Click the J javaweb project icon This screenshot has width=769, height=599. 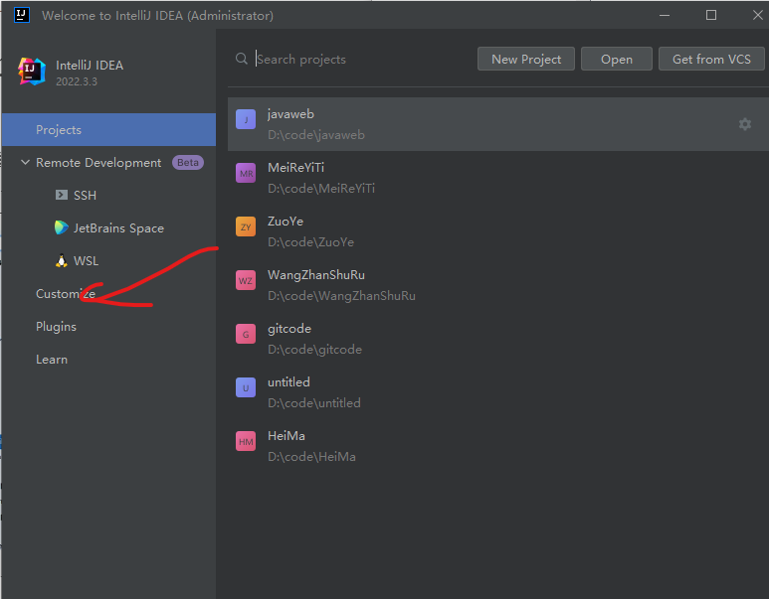pos(246,119)
